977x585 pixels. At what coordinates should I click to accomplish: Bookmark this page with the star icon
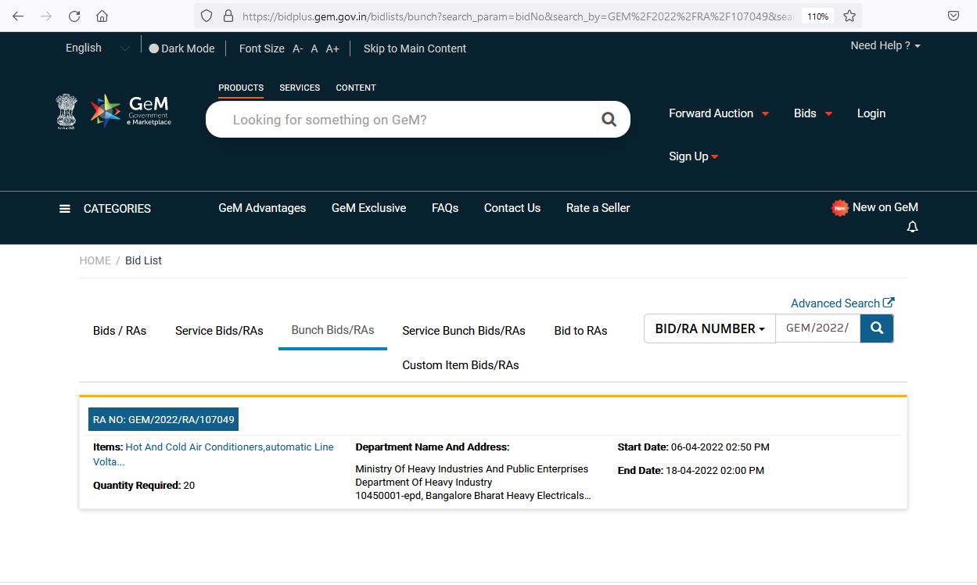[x=849, y=16]
